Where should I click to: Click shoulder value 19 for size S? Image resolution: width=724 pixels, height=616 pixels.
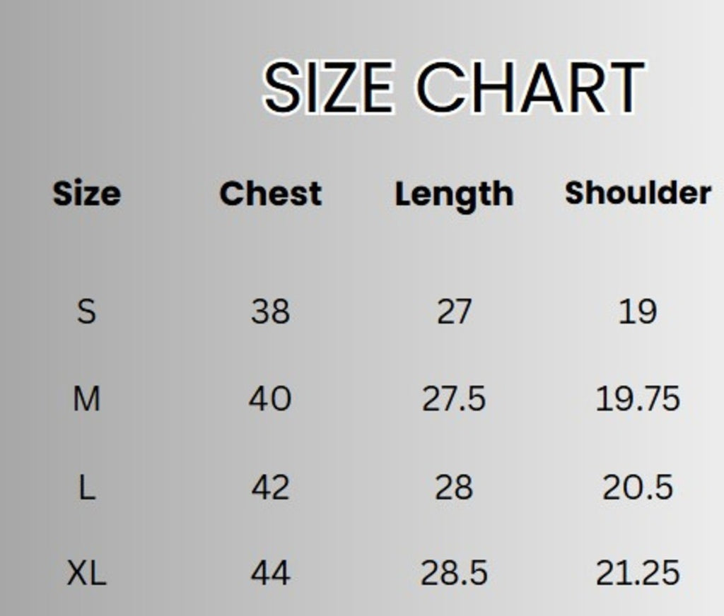638,311
